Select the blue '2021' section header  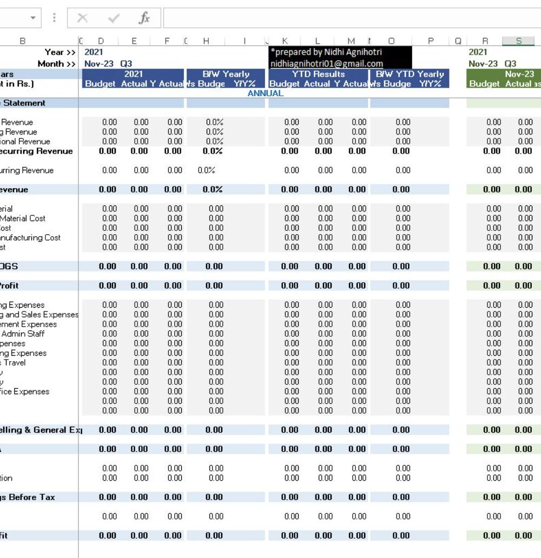(133, 74)
